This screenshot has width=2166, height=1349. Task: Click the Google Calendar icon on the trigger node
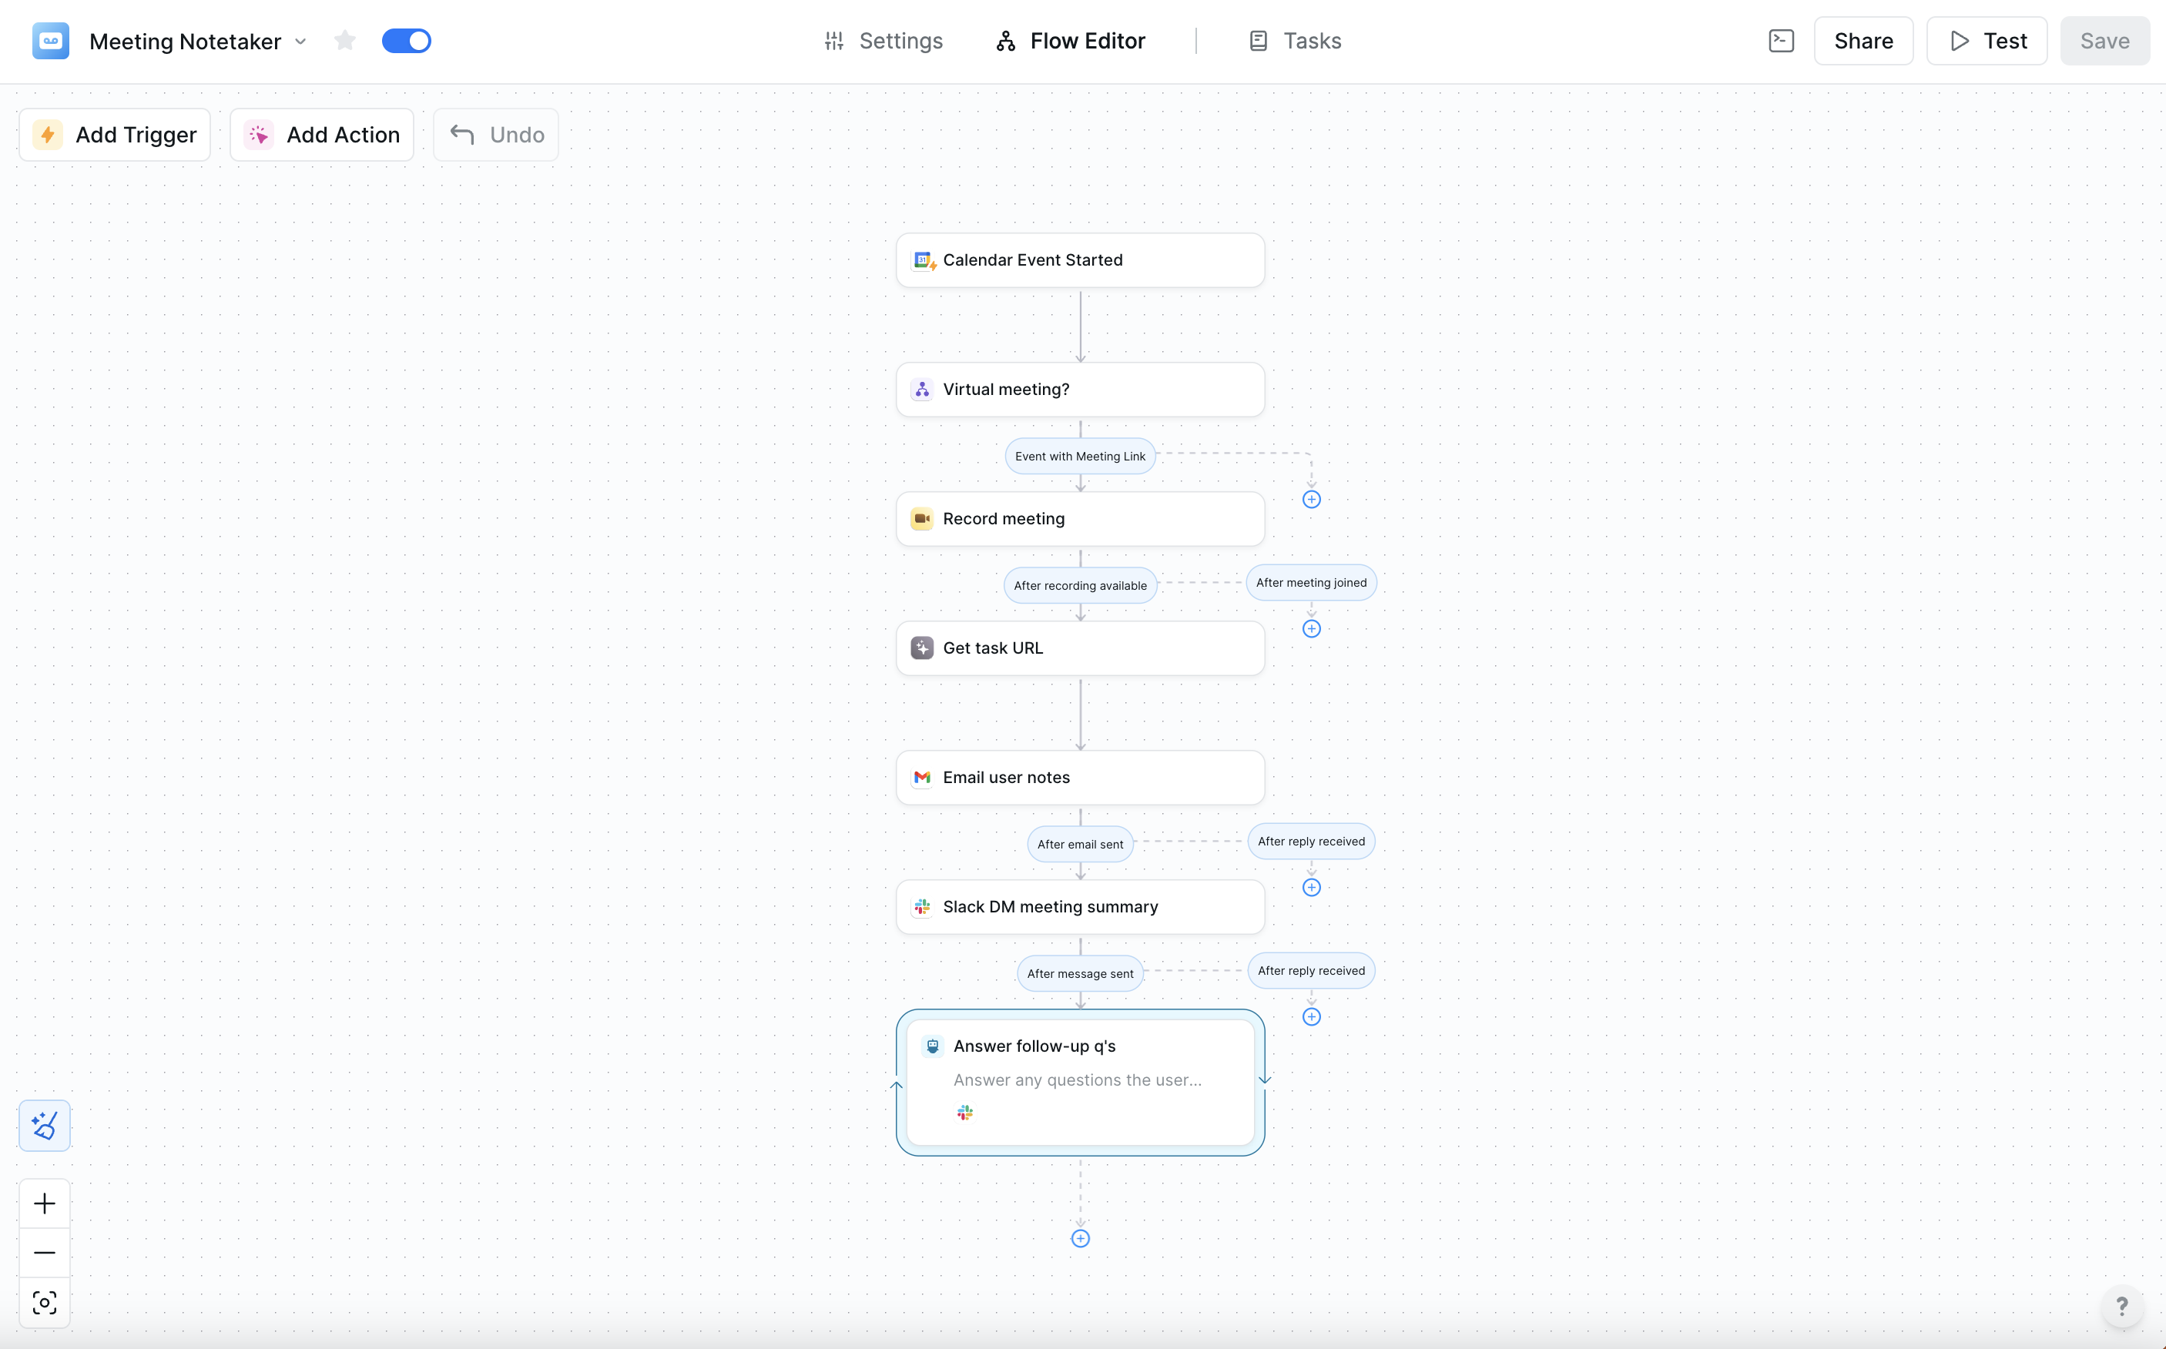tap(924, 259)
